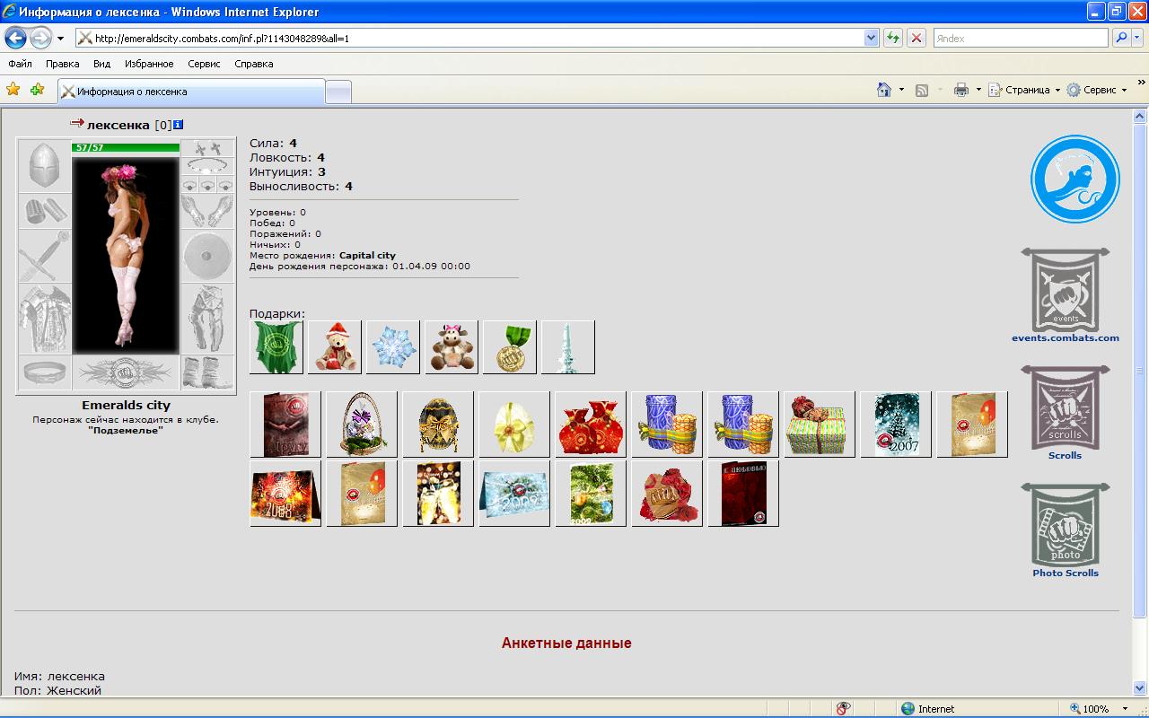Click the necklace equipment slot
Image resolution: width=1149 pixels, height=718 pixels.
point(207,167)
